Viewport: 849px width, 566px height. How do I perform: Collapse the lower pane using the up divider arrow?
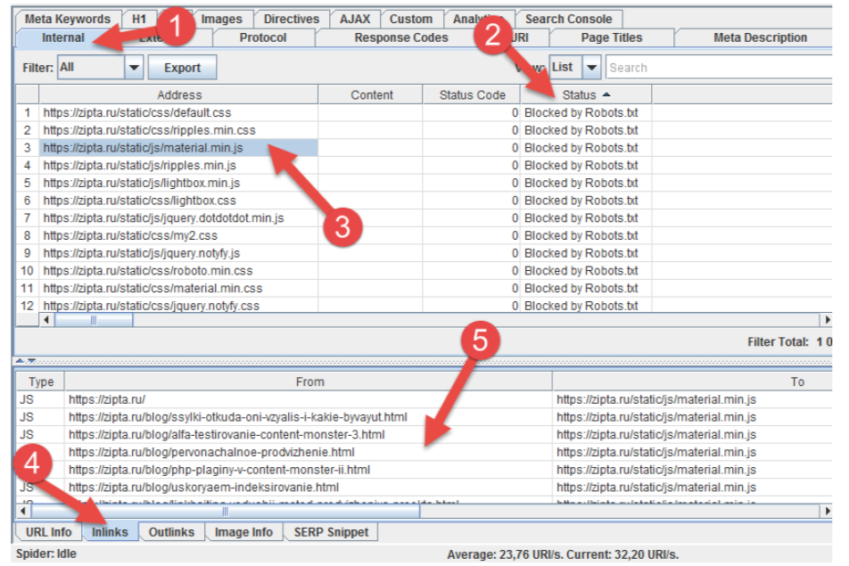(x=20, y=360)
